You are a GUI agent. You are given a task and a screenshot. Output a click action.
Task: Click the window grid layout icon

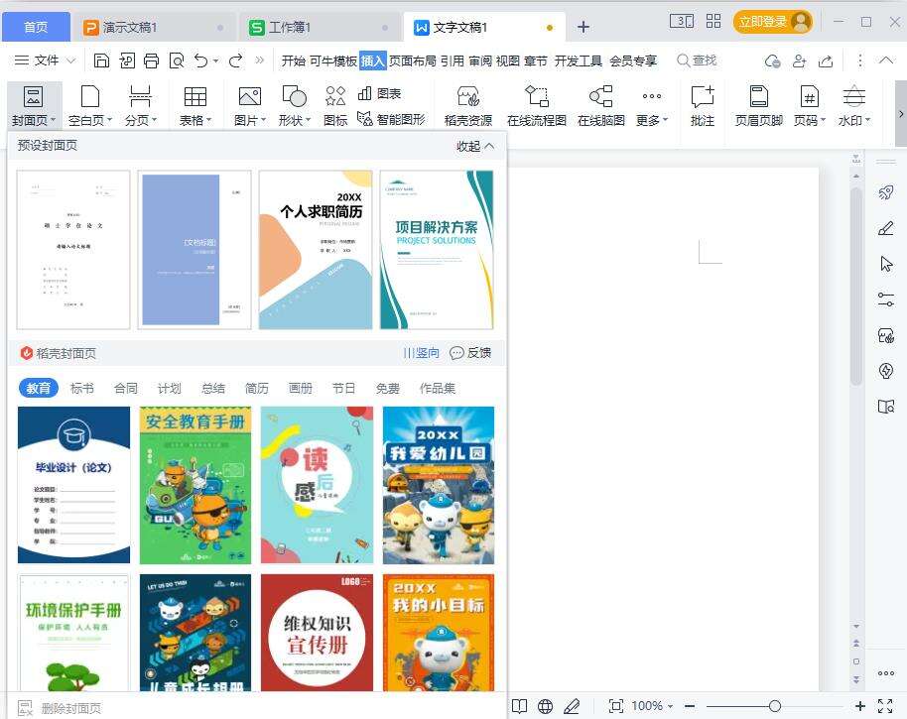pos(713,22)
